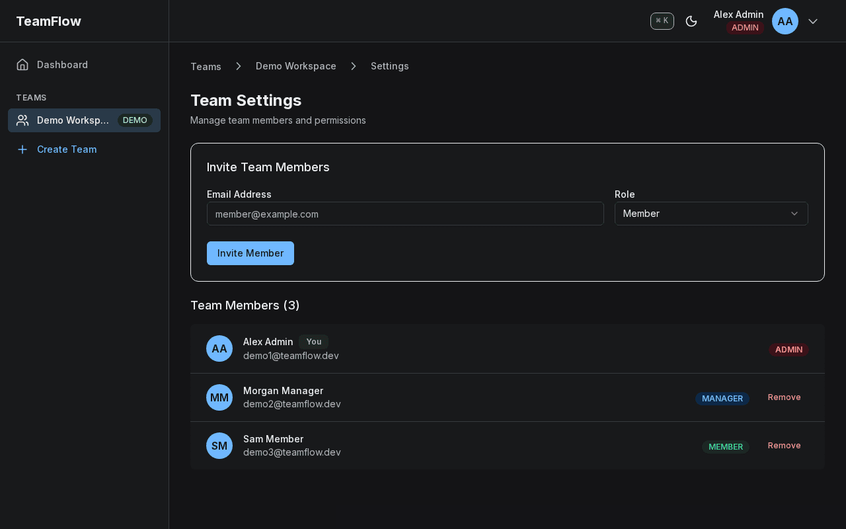Toggle dark mode with the moon icon

click(691, 21)
